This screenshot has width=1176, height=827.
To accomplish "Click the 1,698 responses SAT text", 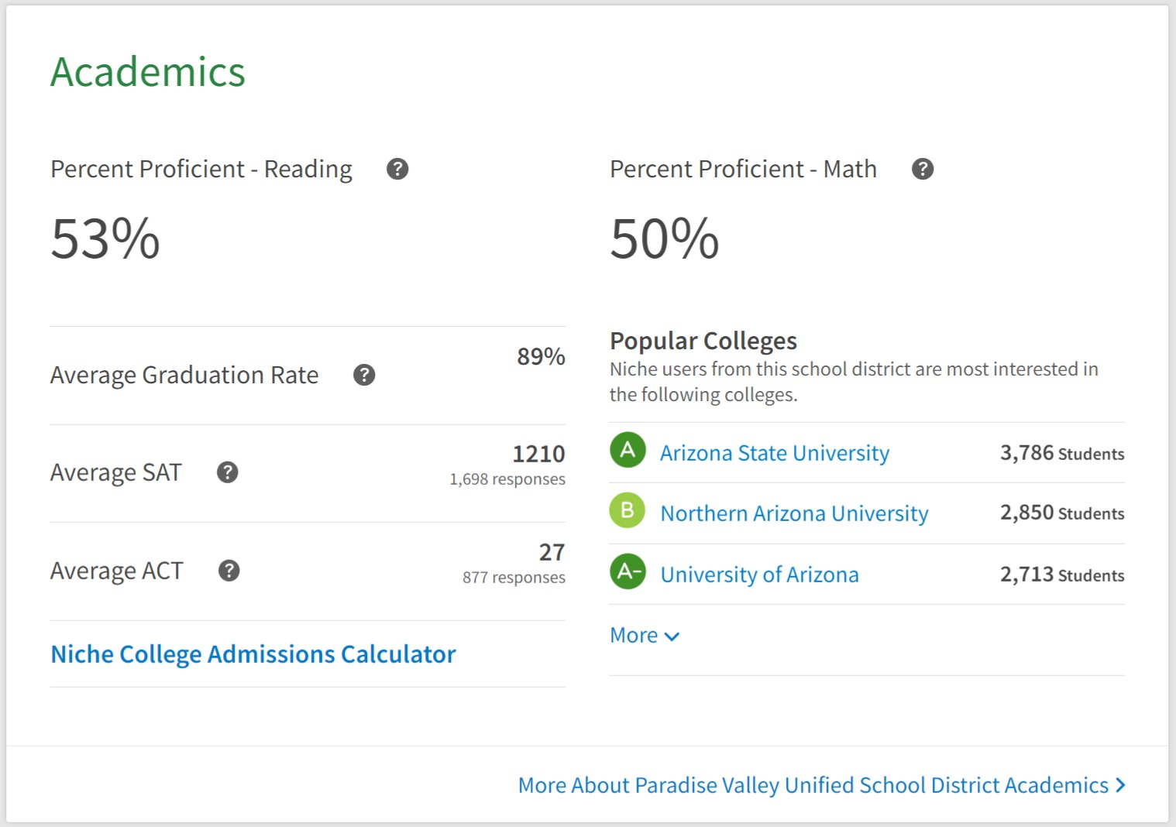I will pyautogui.click(x=507, y=479).
